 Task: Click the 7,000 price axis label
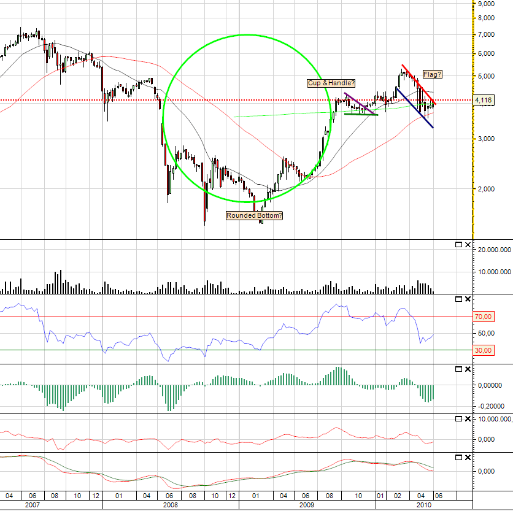tap(486, 34)
